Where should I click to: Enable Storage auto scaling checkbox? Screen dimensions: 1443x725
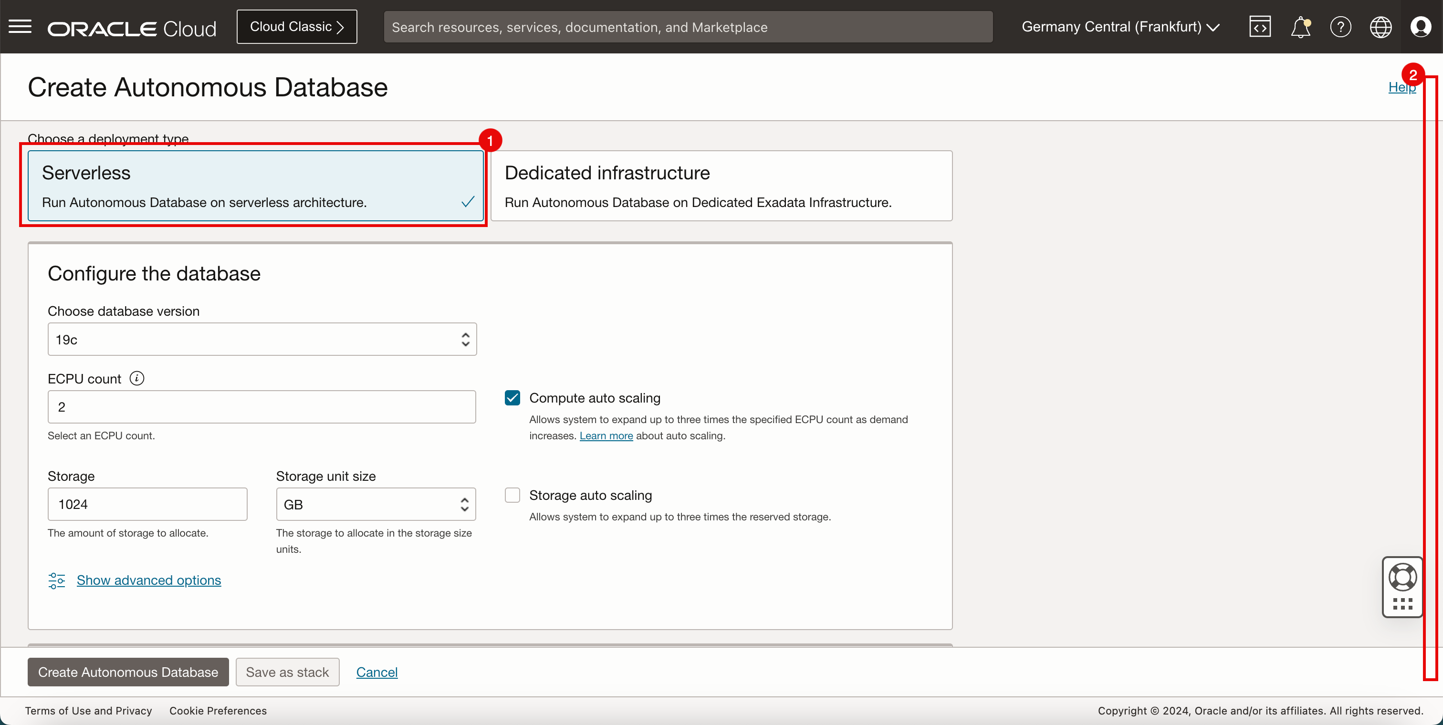[x=512, y=496]
